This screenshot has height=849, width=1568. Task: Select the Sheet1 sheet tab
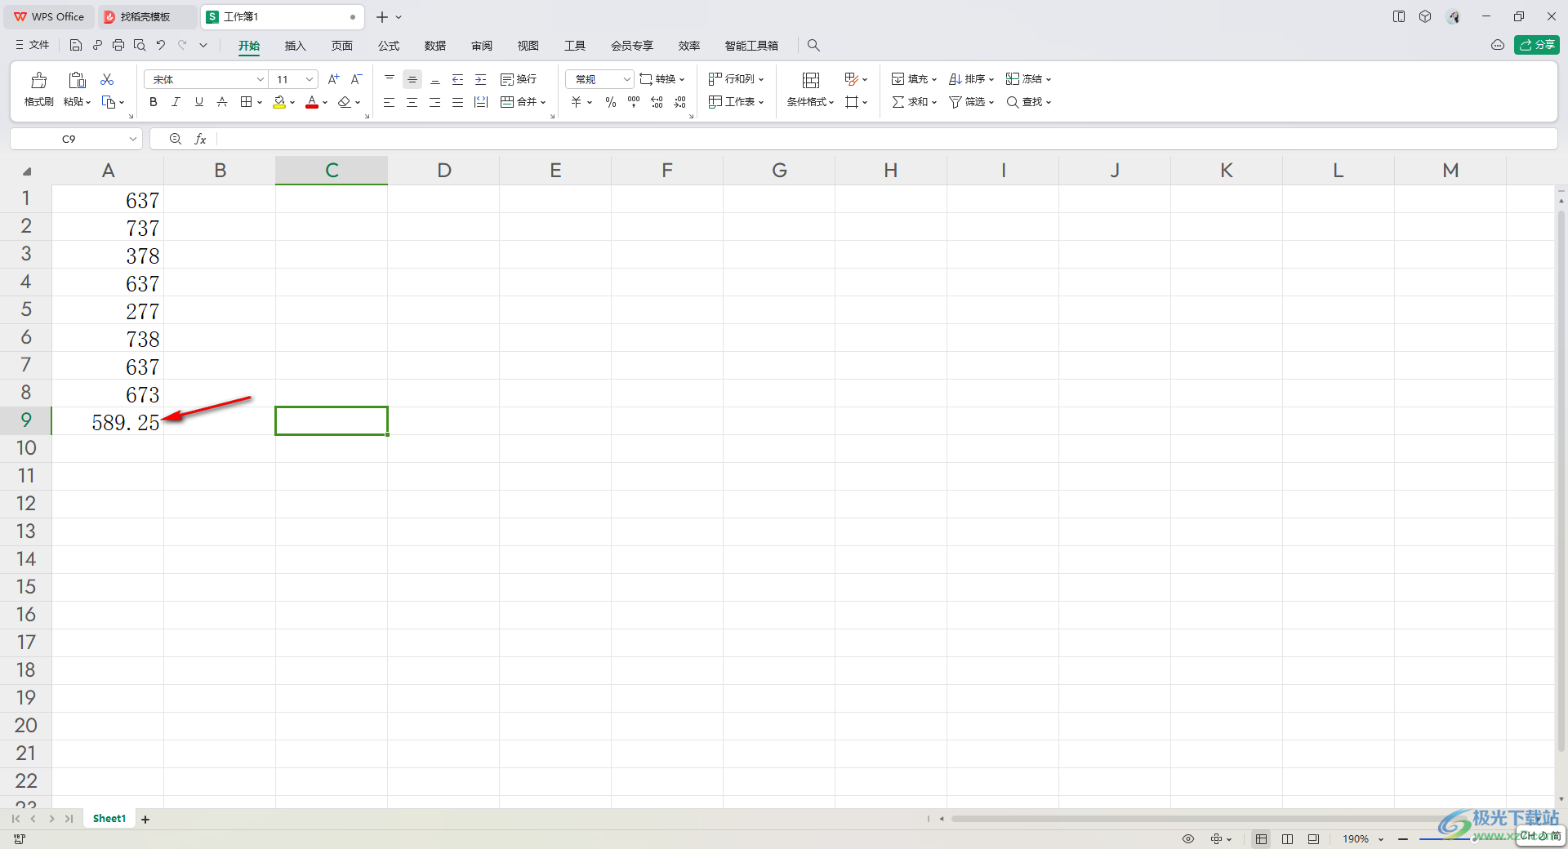click(x=109, y=819)
